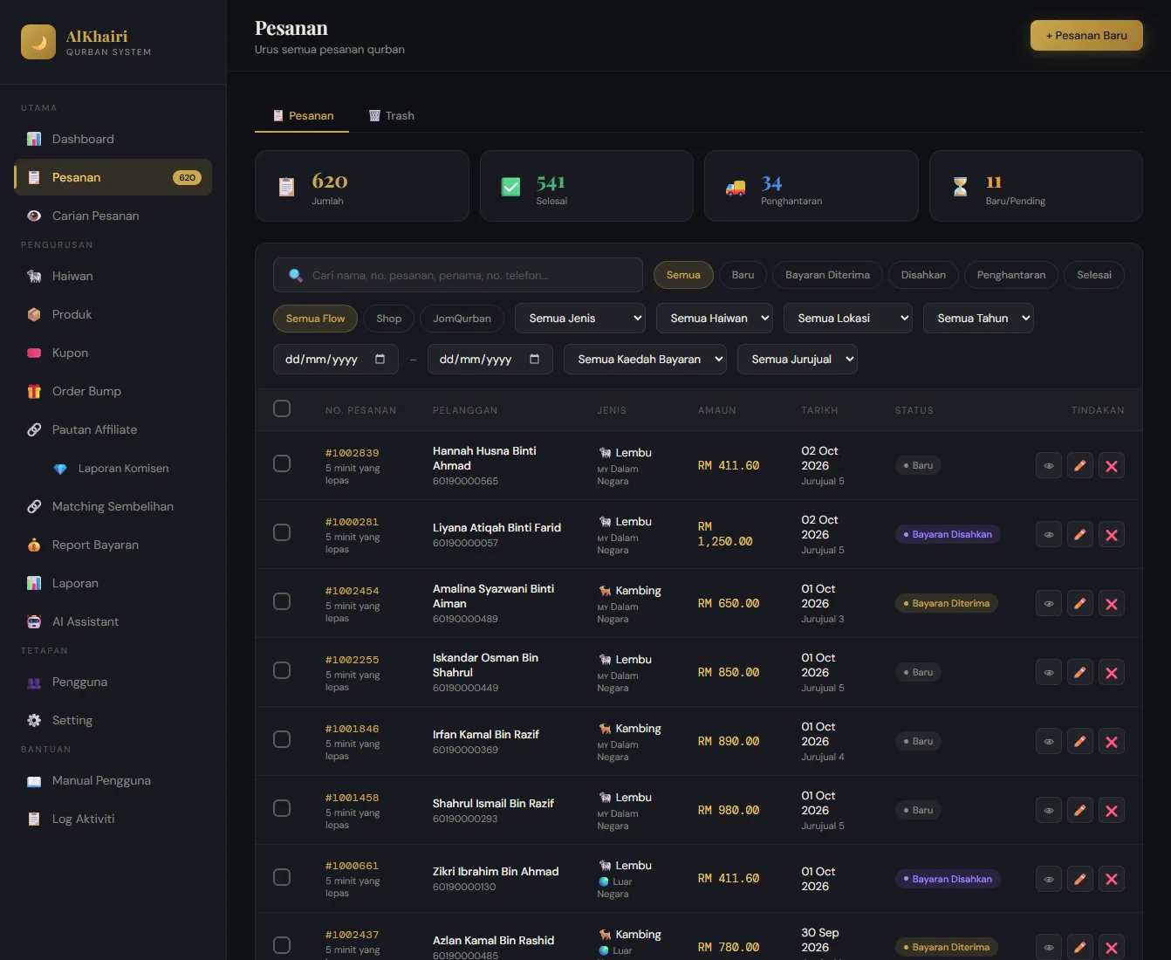
Task: Tick checkbox for Iskandar Osman Bin Shahrul
Action: click(282, 670)
